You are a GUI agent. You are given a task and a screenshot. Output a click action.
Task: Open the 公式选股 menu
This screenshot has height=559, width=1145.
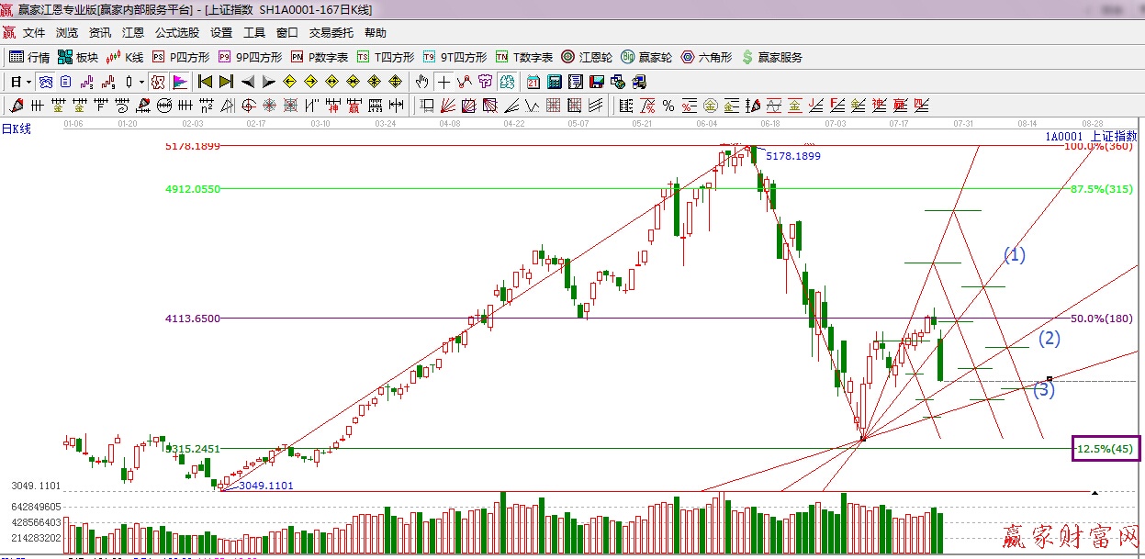click(176, 33)
